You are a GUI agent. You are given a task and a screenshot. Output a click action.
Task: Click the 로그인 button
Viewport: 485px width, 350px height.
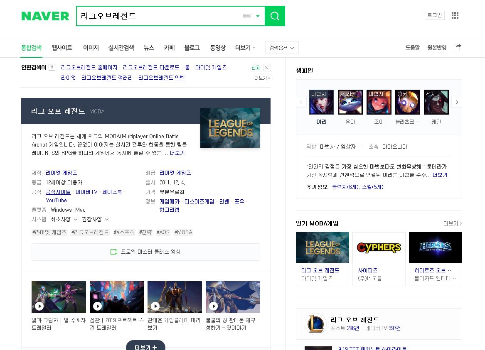tap(435, 15)
